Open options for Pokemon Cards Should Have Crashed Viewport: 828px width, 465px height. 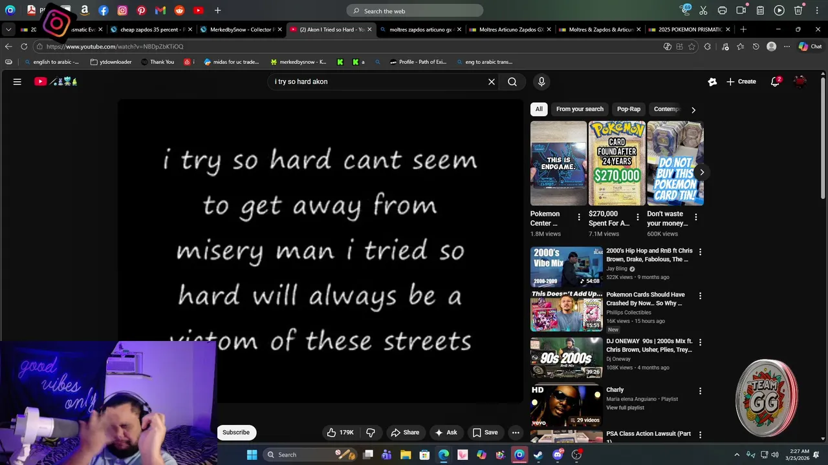(x=700, y=296)
